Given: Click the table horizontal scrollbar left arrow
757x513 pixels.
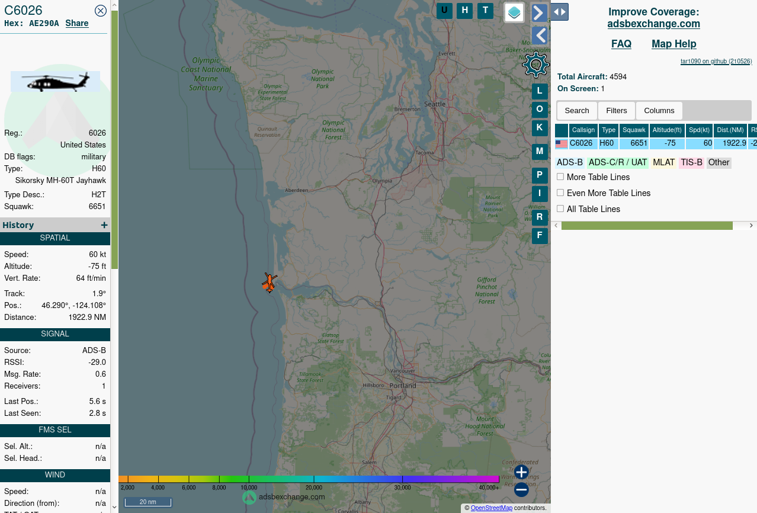Looking at the screenshot, I should [x=556, y=226].
